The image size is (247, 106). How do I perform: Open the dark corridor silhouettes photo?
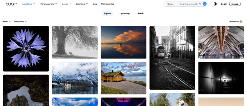pyautogui.click(x=221, y=78)
